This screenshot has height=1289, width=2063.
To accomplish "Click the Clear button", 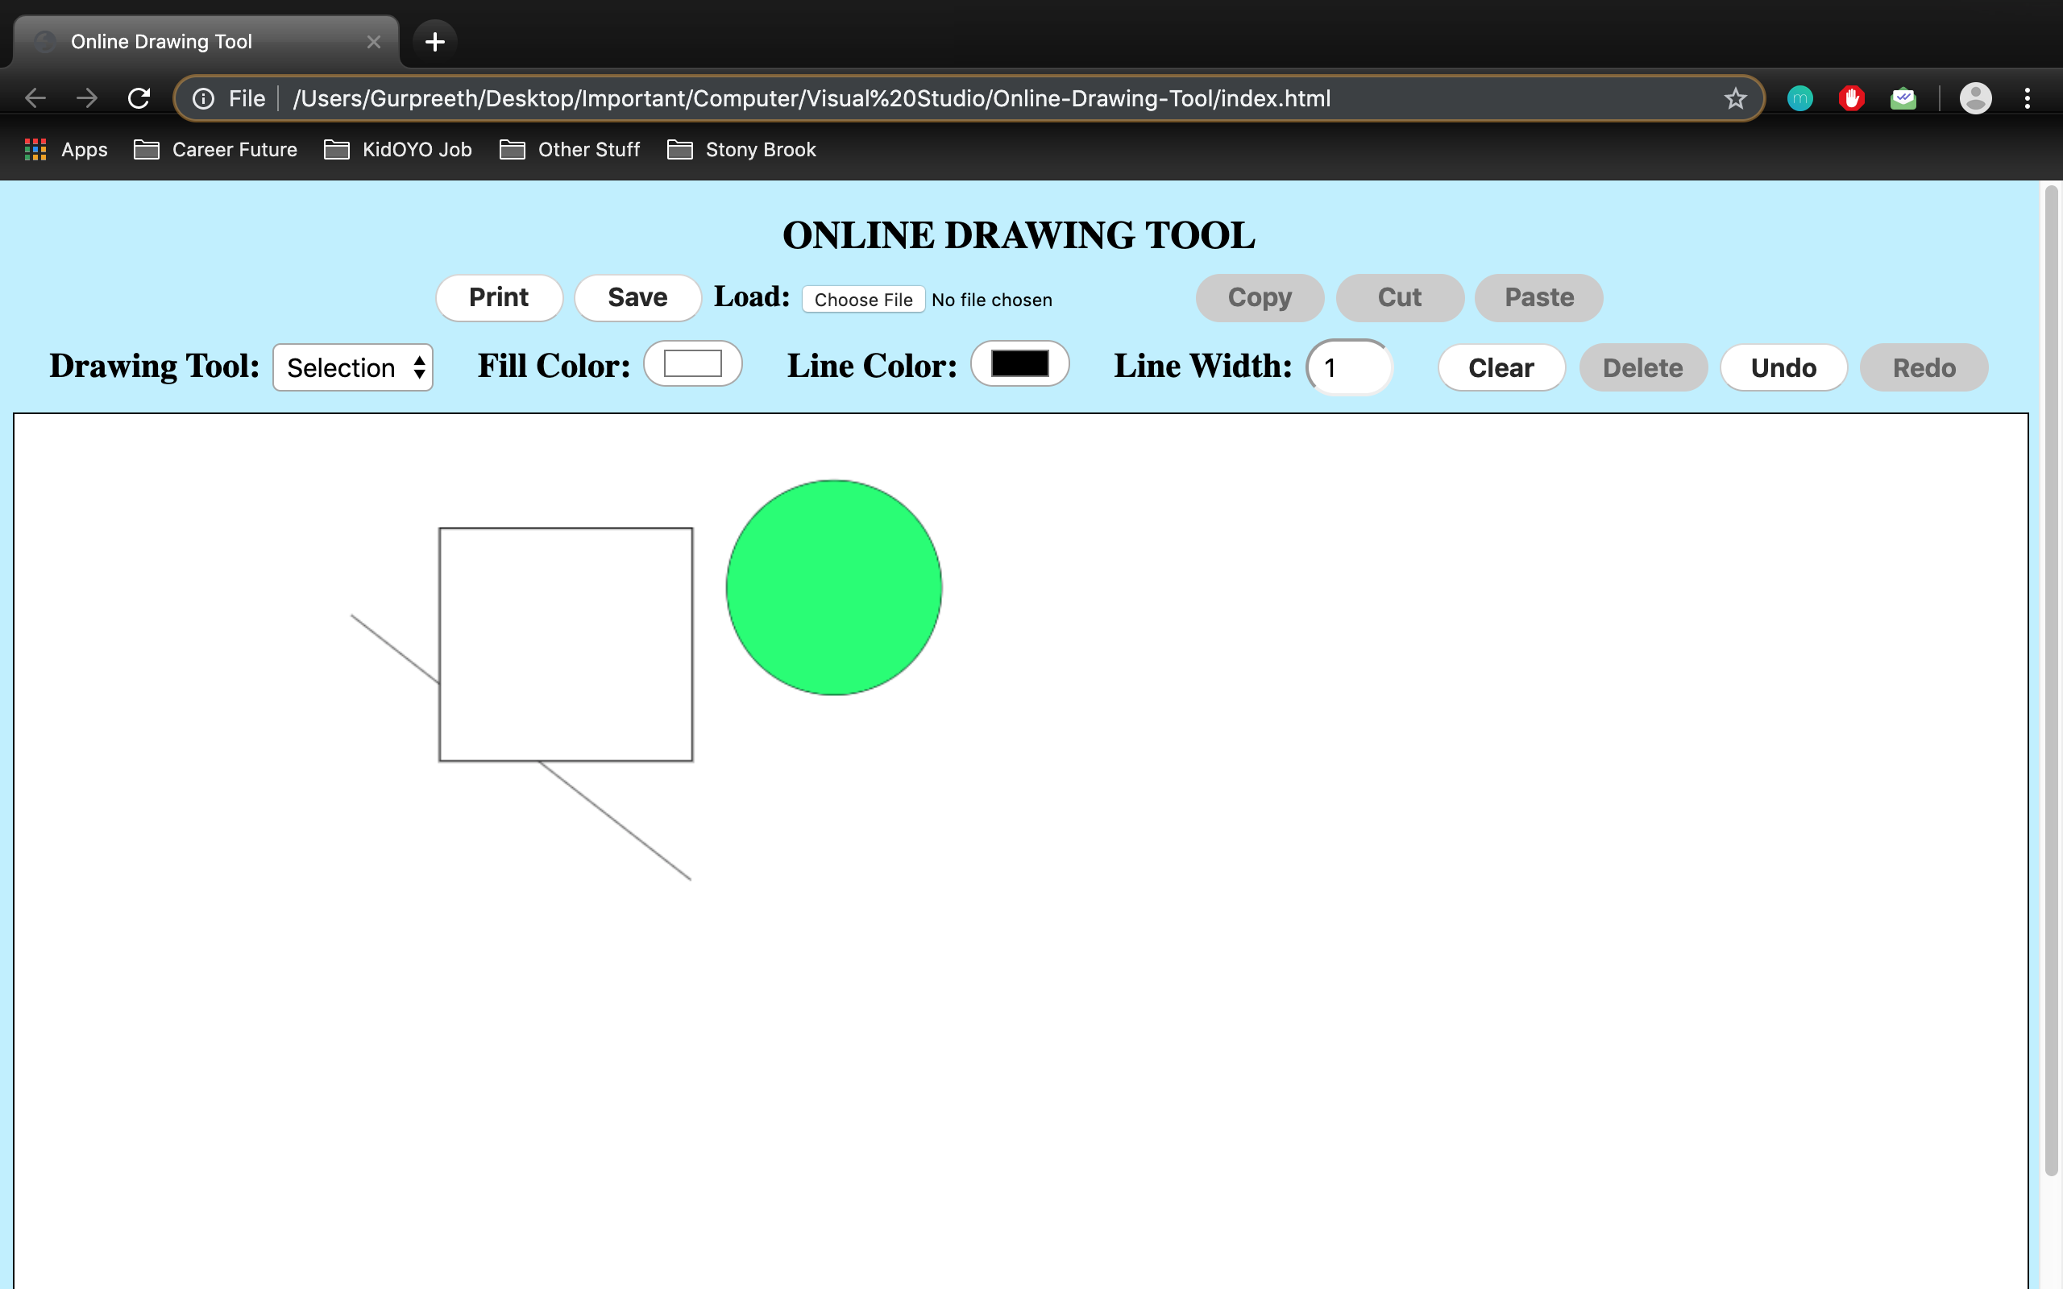I will 1501,367.
